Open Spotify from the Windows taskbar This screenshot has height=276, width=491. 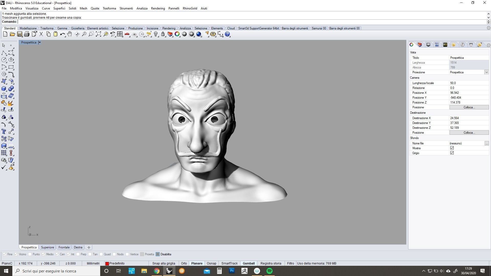tap(269, 271)
